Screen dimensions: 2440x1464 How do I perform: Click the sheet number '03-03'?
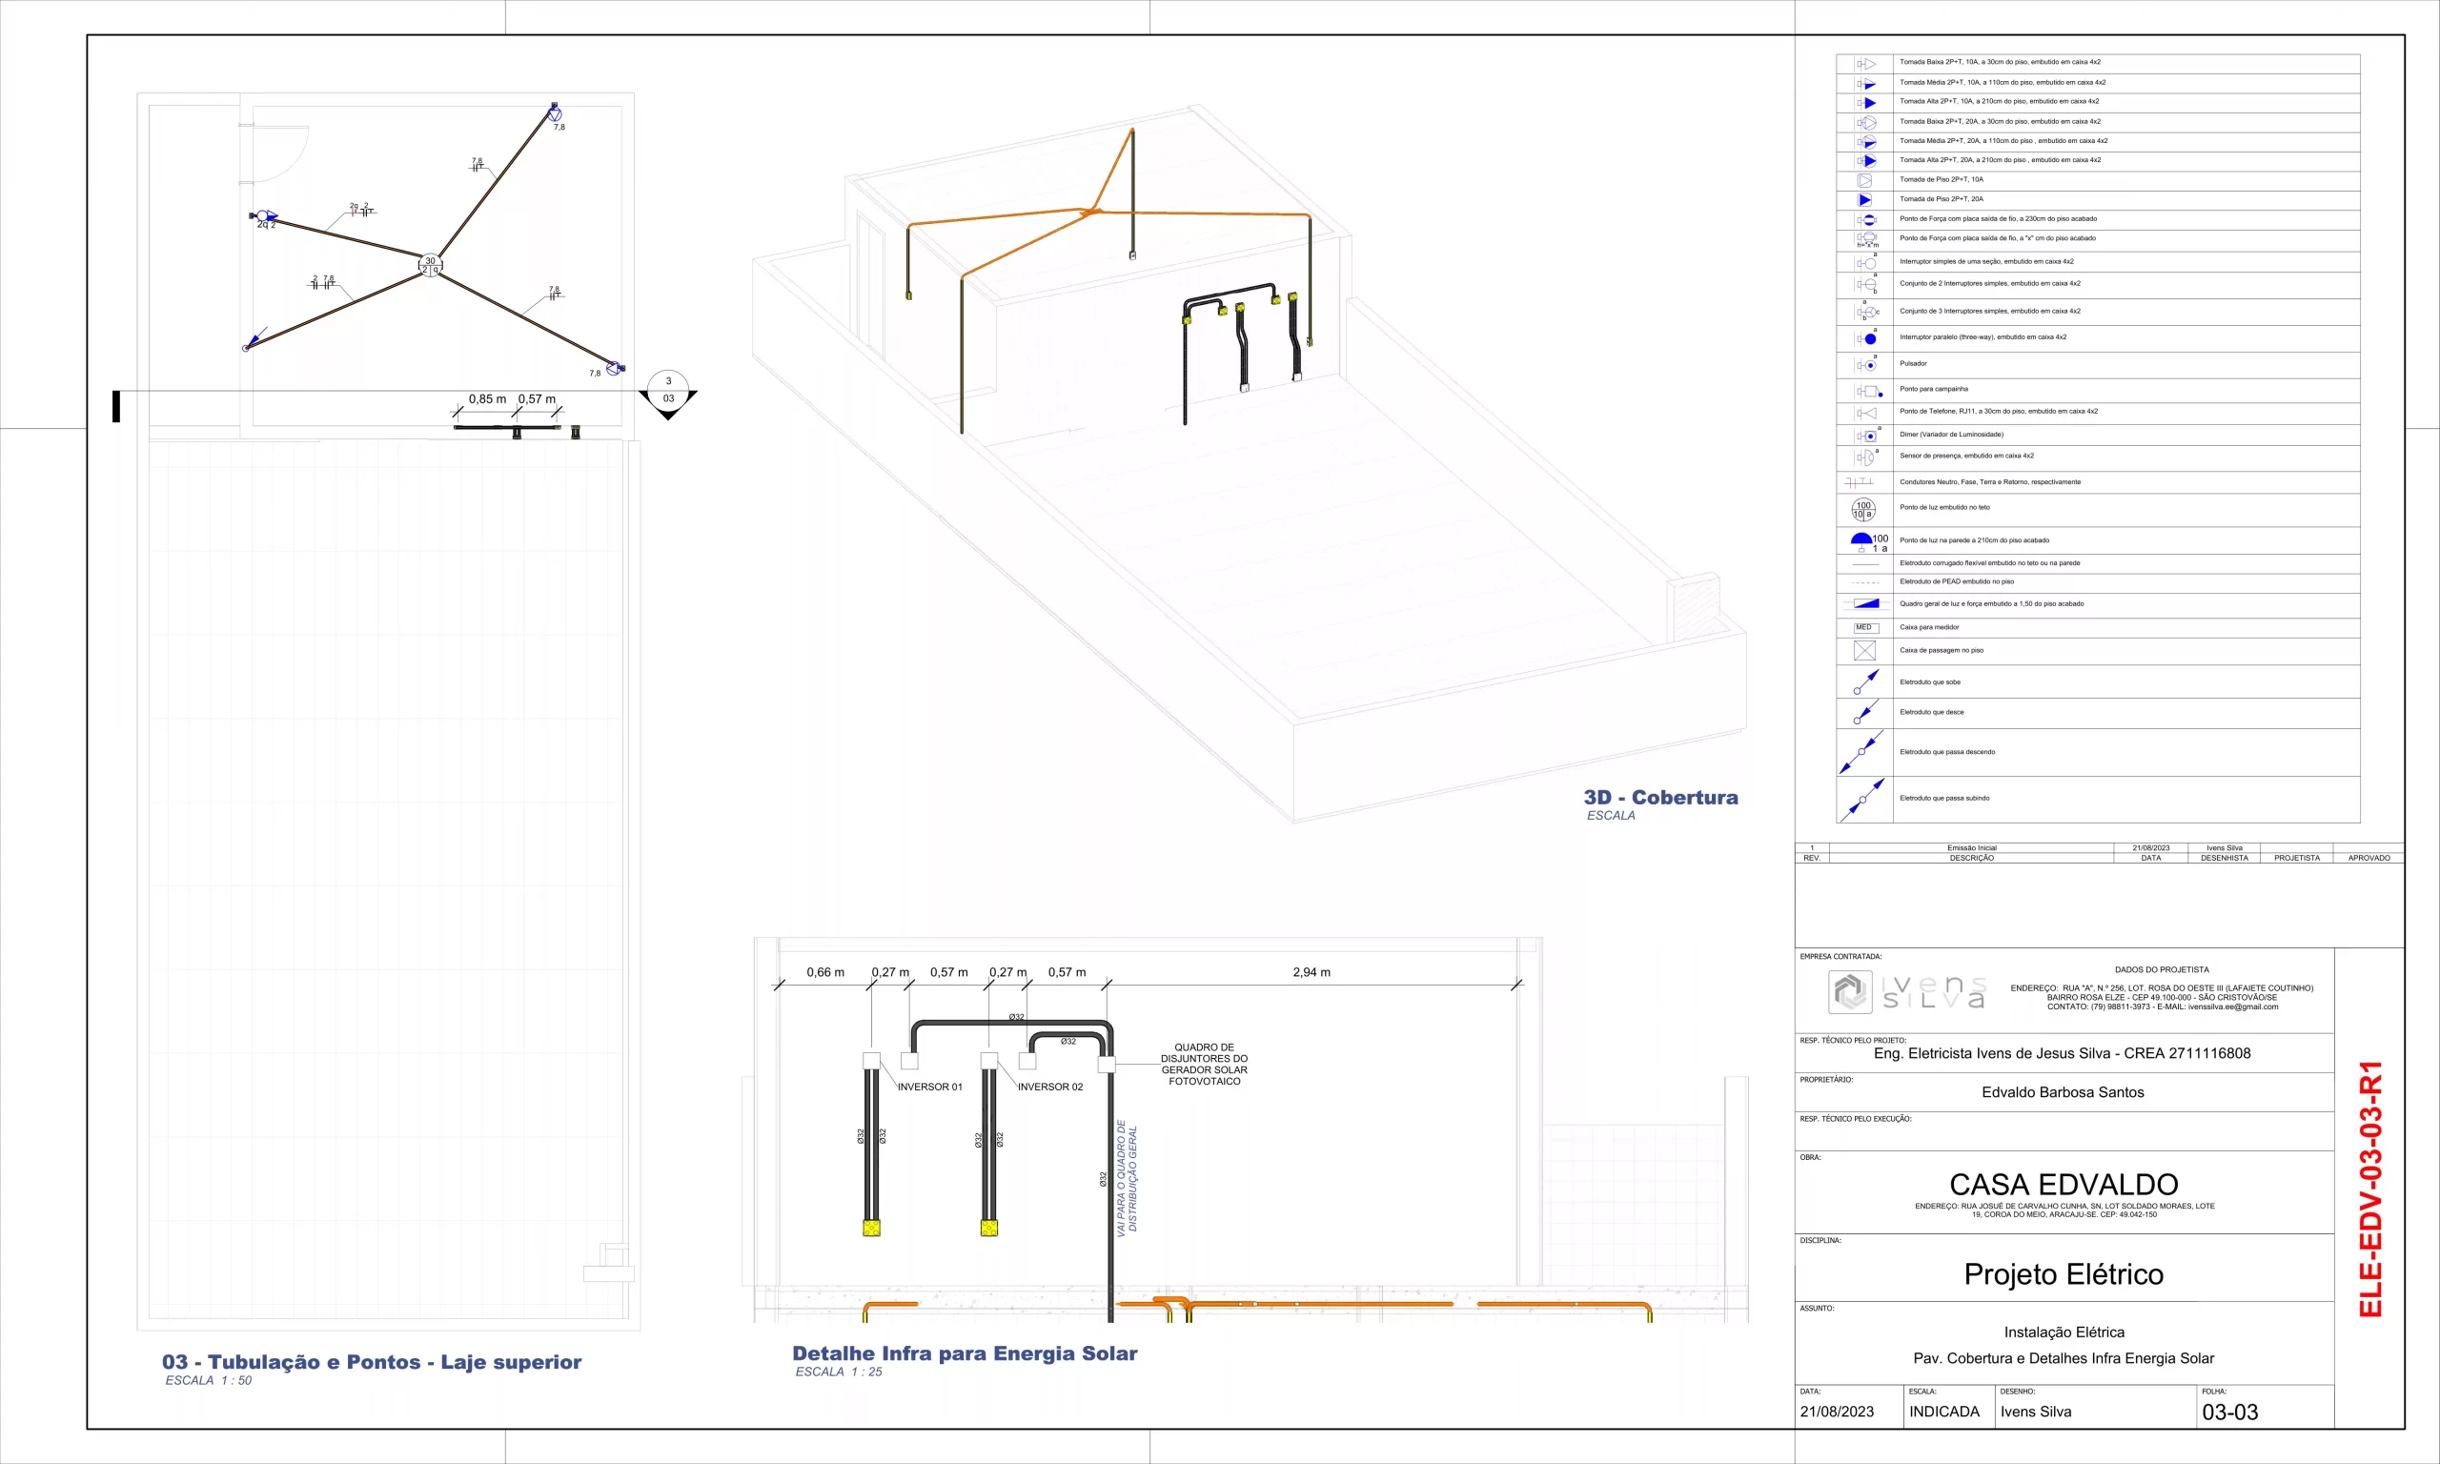tap(2230, 1413)
